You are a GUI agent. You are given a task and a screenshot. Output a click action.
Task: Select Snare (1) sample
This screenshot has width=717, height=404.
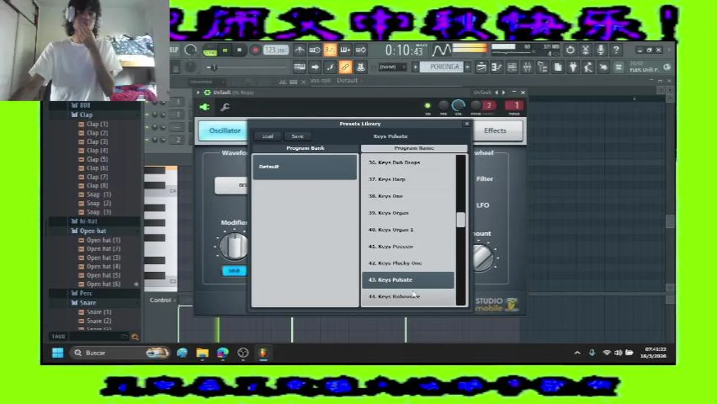point(95,312)
